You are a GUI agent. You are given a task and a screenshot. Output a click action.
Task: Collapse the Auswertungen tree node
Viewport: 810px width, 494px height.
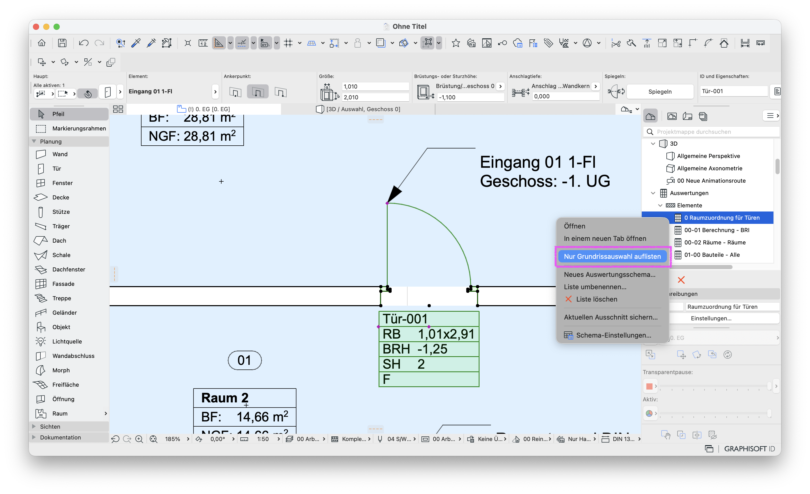[653, 193]
